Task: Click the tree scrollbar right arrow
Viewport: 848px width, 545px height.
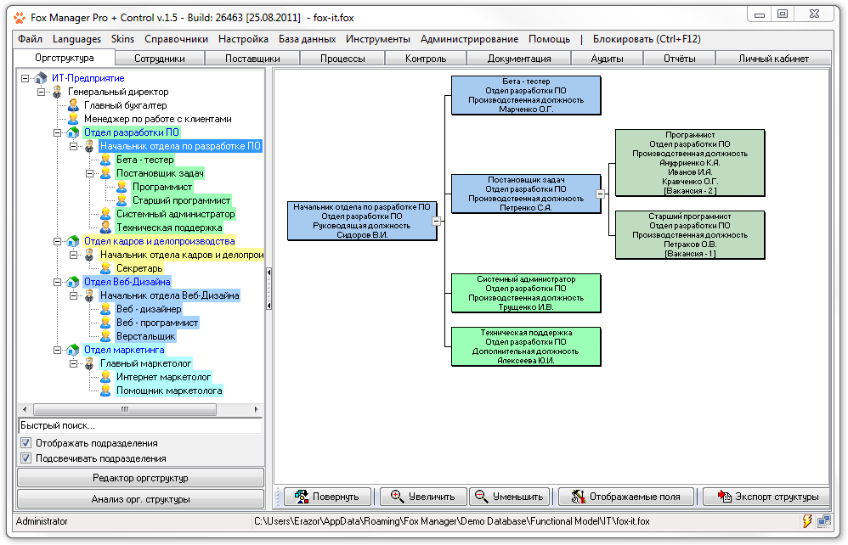Action: coord(257,409)
